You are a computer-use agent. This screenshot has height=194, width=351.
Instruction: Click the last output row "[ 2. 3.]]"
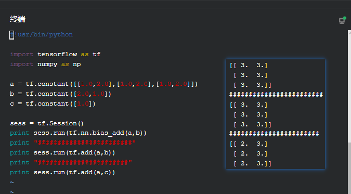252,163
